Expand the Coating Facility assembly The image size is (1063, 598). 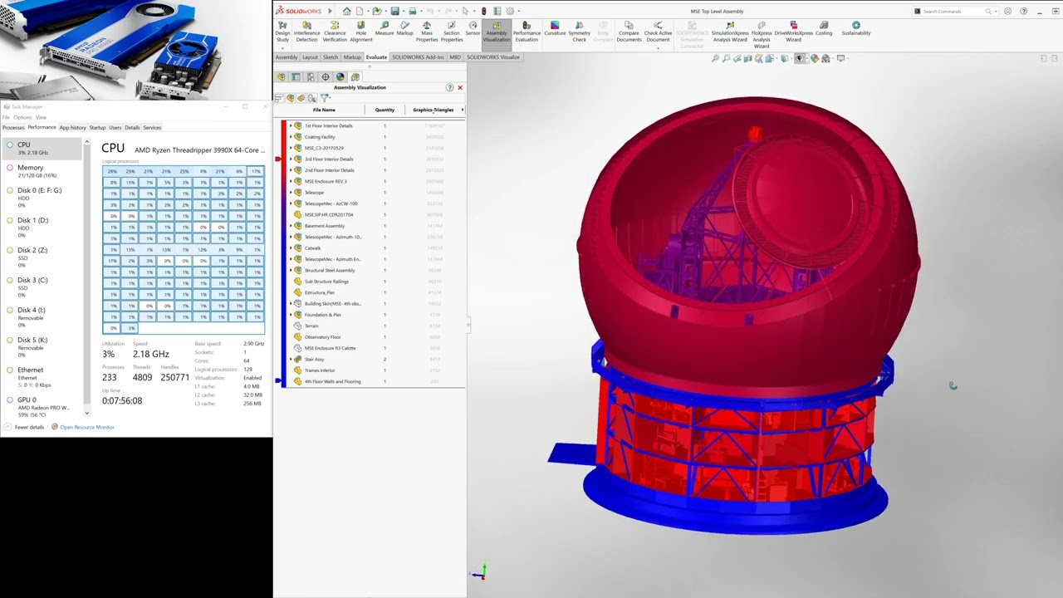click(291, 137)
